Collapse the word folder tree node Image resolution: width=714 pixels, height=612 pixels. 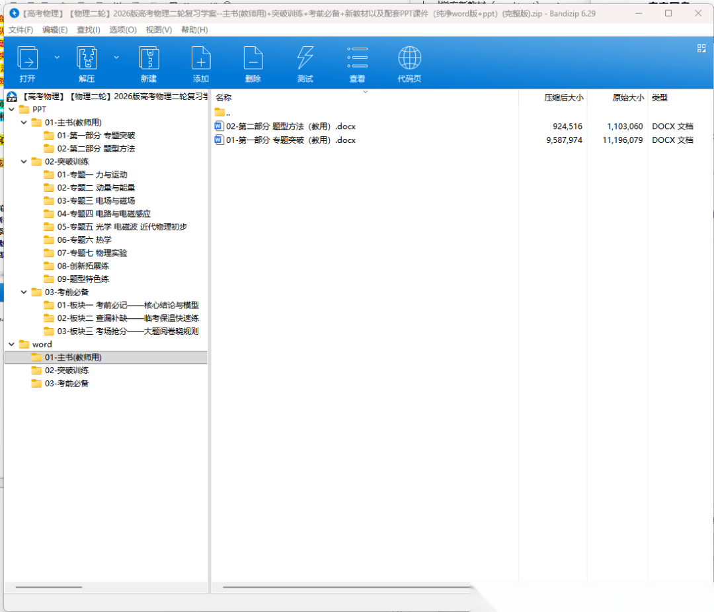pyautogui.click(x=11, y=344)
